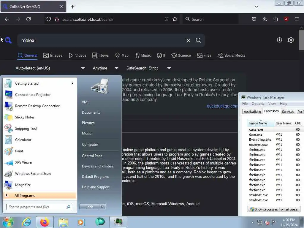Open SearXNG preferences gear icon

pos(291,40)
